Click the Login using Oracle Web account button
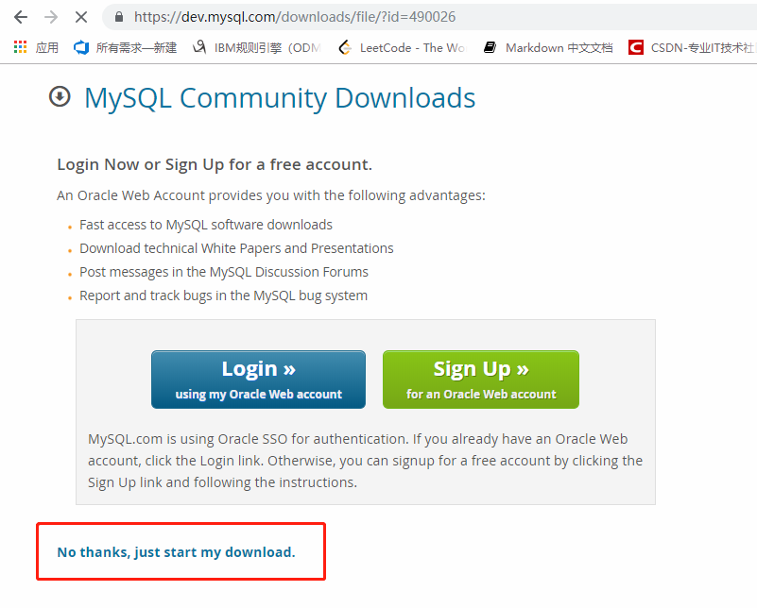The image size is (757, 608). 257,379
